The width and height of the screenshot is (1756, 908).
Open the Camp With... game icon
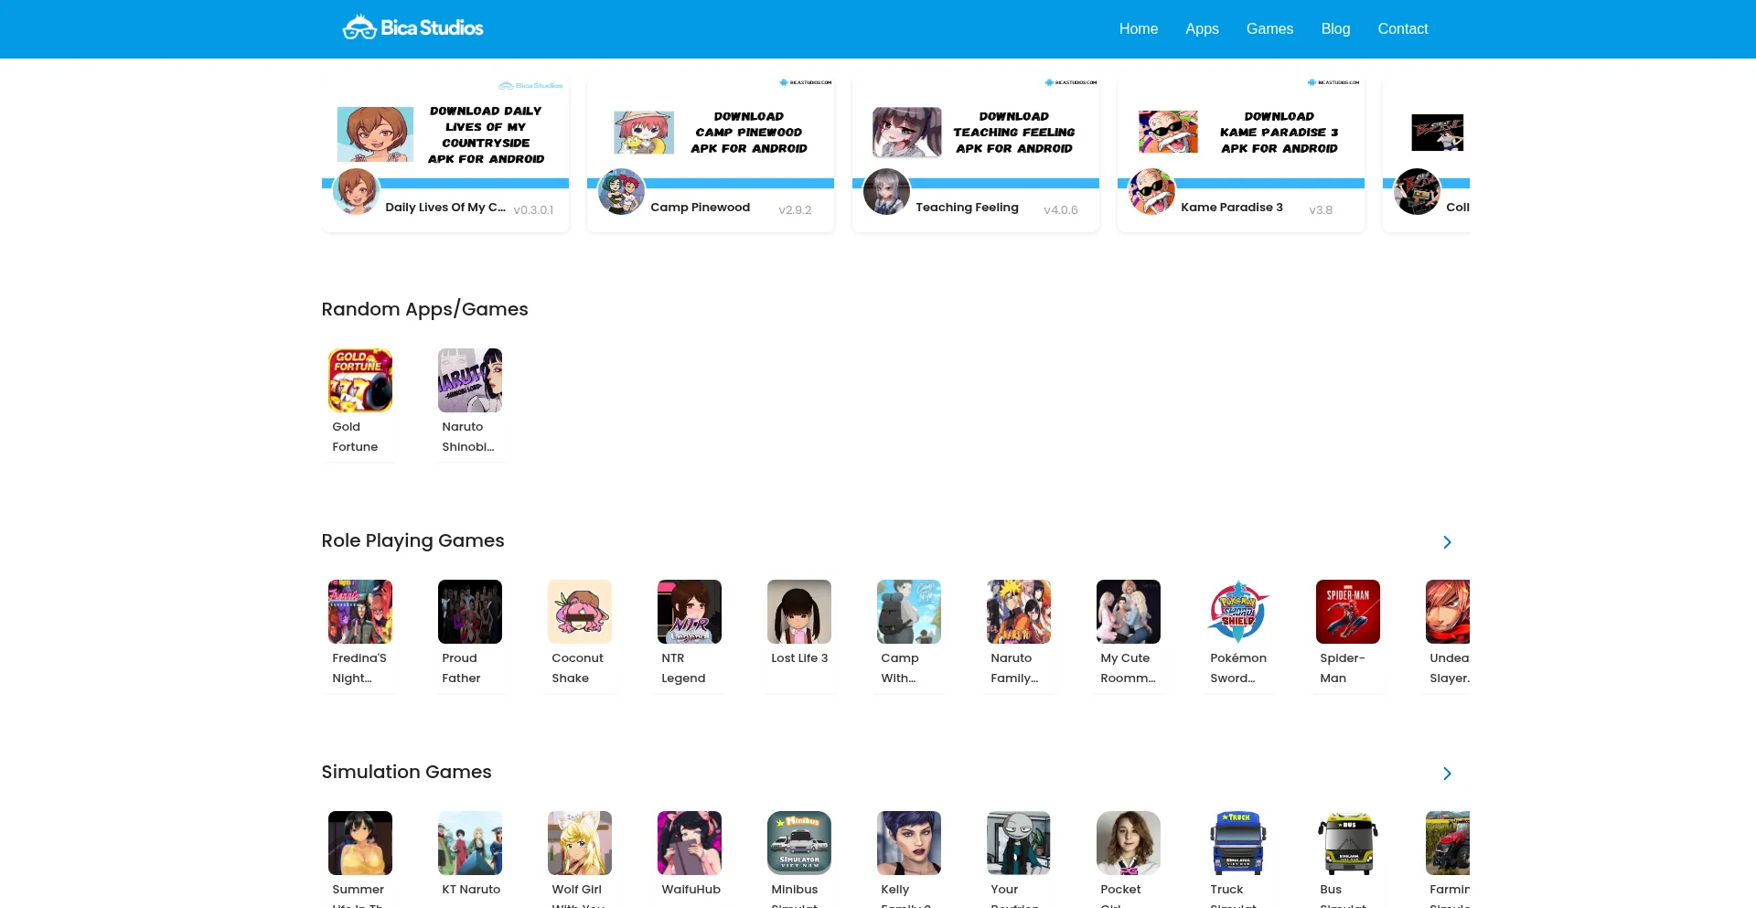909,612
